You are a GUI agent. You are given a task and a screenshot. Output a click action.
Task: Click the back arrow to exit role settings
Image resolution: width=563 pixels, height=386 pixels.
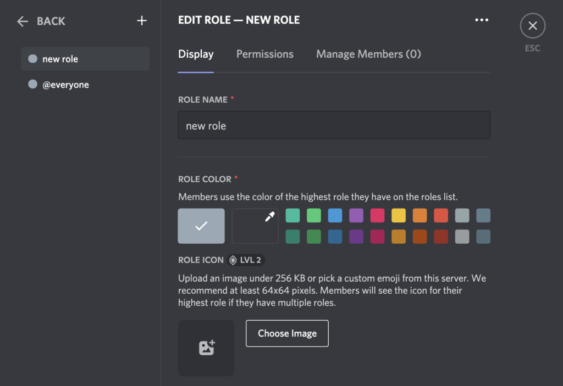pos(22,21)
